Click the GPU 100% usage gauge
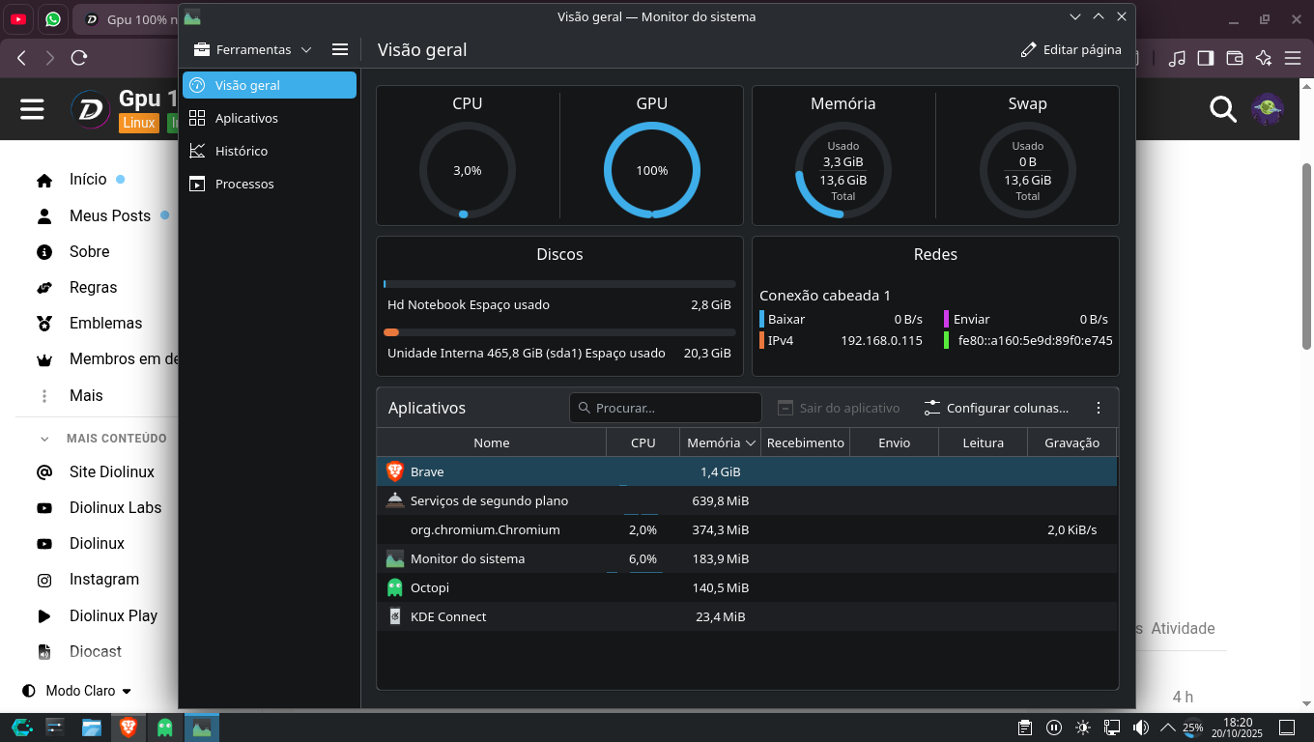 (651, 170)
